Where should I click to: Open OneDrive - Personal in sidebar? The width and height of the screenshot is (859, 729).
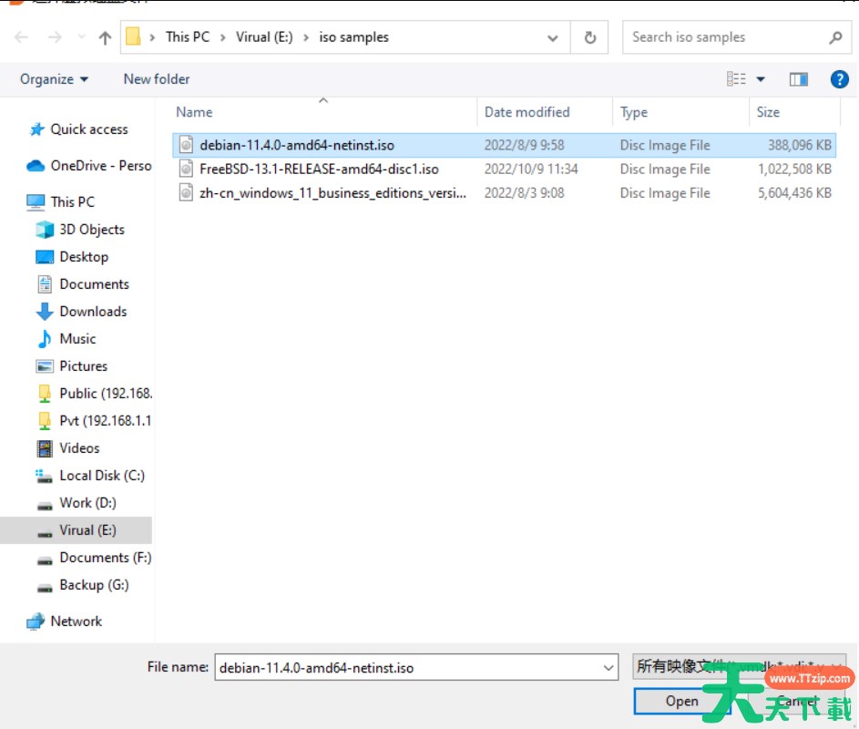(101, 166)
